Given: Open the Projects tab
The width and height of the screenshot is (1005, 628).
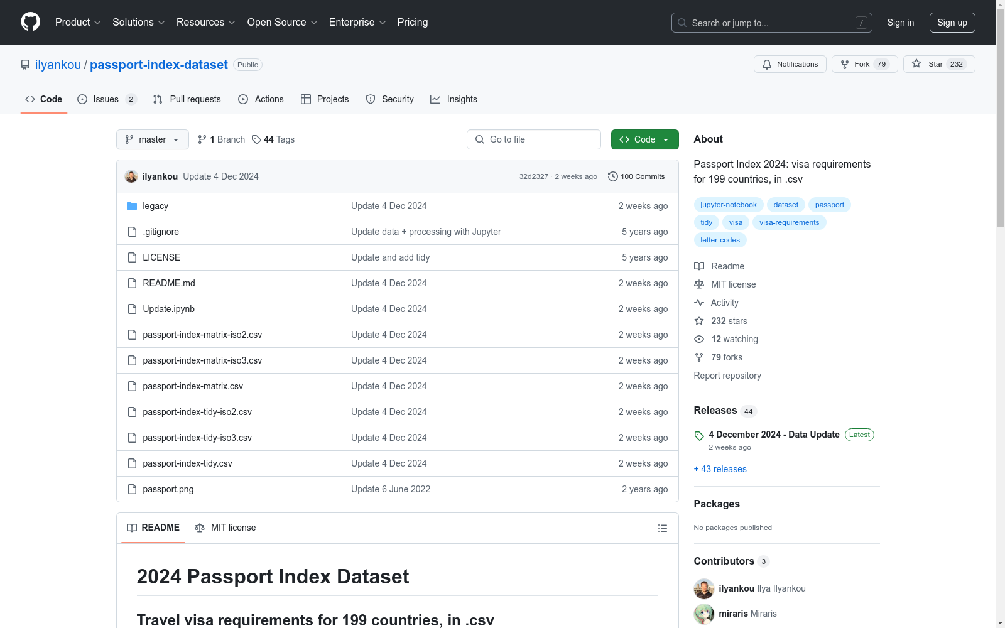Looking at the screenshot, I should click(x=325, y=99).
